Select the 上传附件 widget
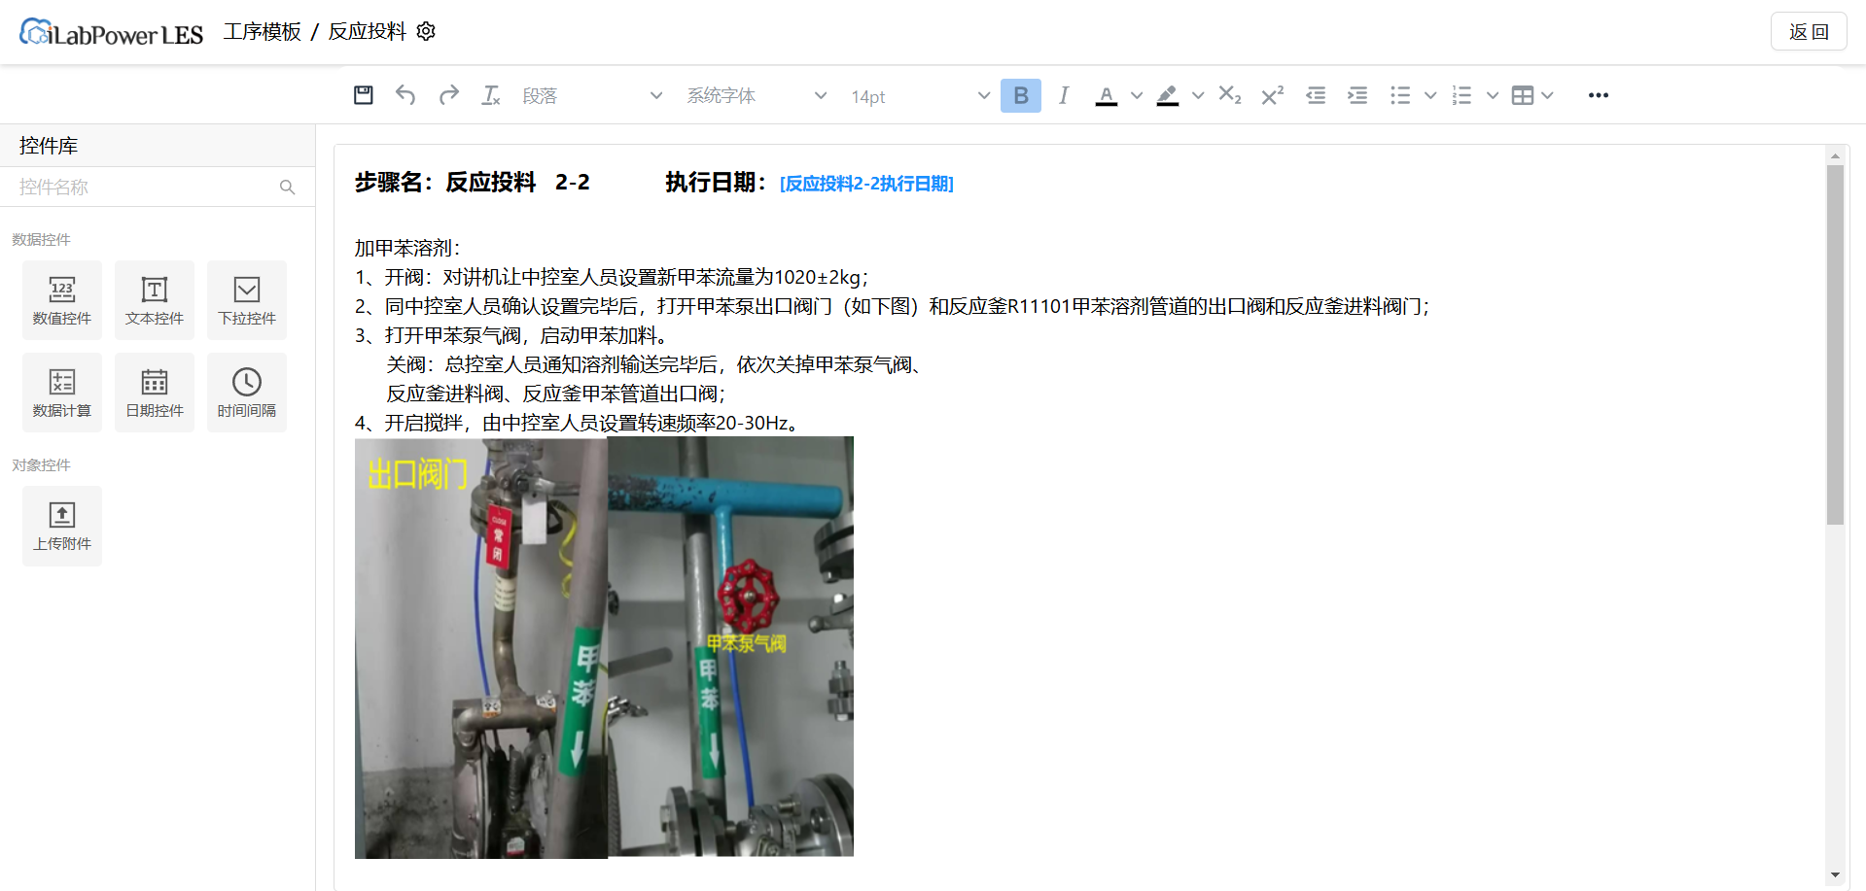Screen dimensions: 1866x891 (x=62, y=526)
